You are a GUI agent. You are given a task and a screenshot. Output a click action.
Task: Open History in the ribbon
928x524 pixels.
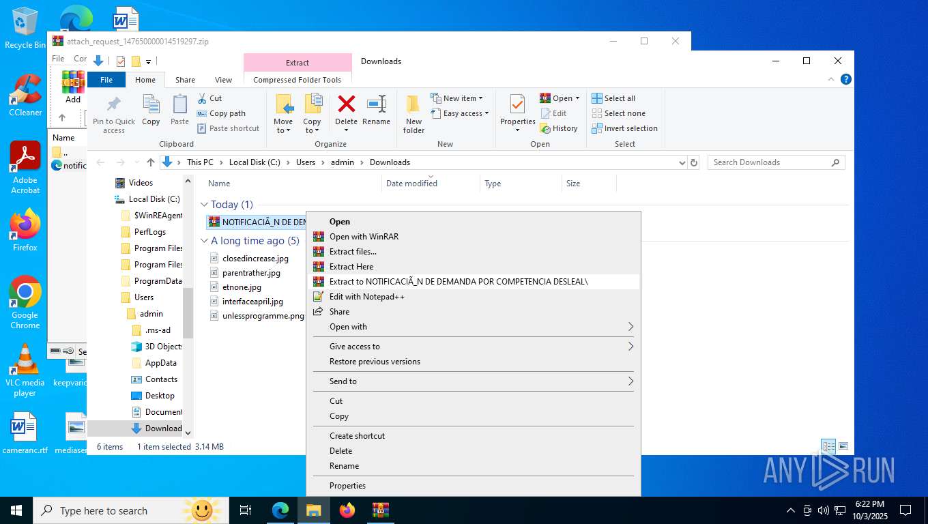pos(558,128)
